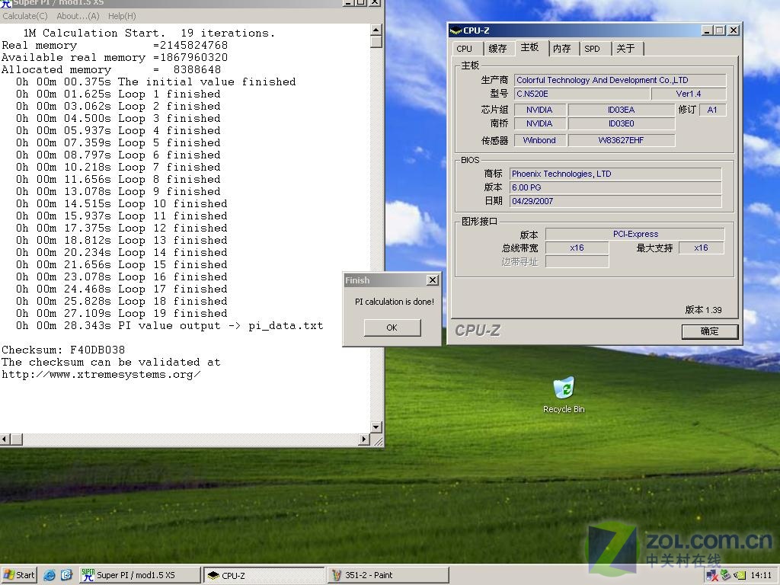This screenshot has height=585, width=780.
Task: Minimize the CPU-Z window
Action: point(707,30)
